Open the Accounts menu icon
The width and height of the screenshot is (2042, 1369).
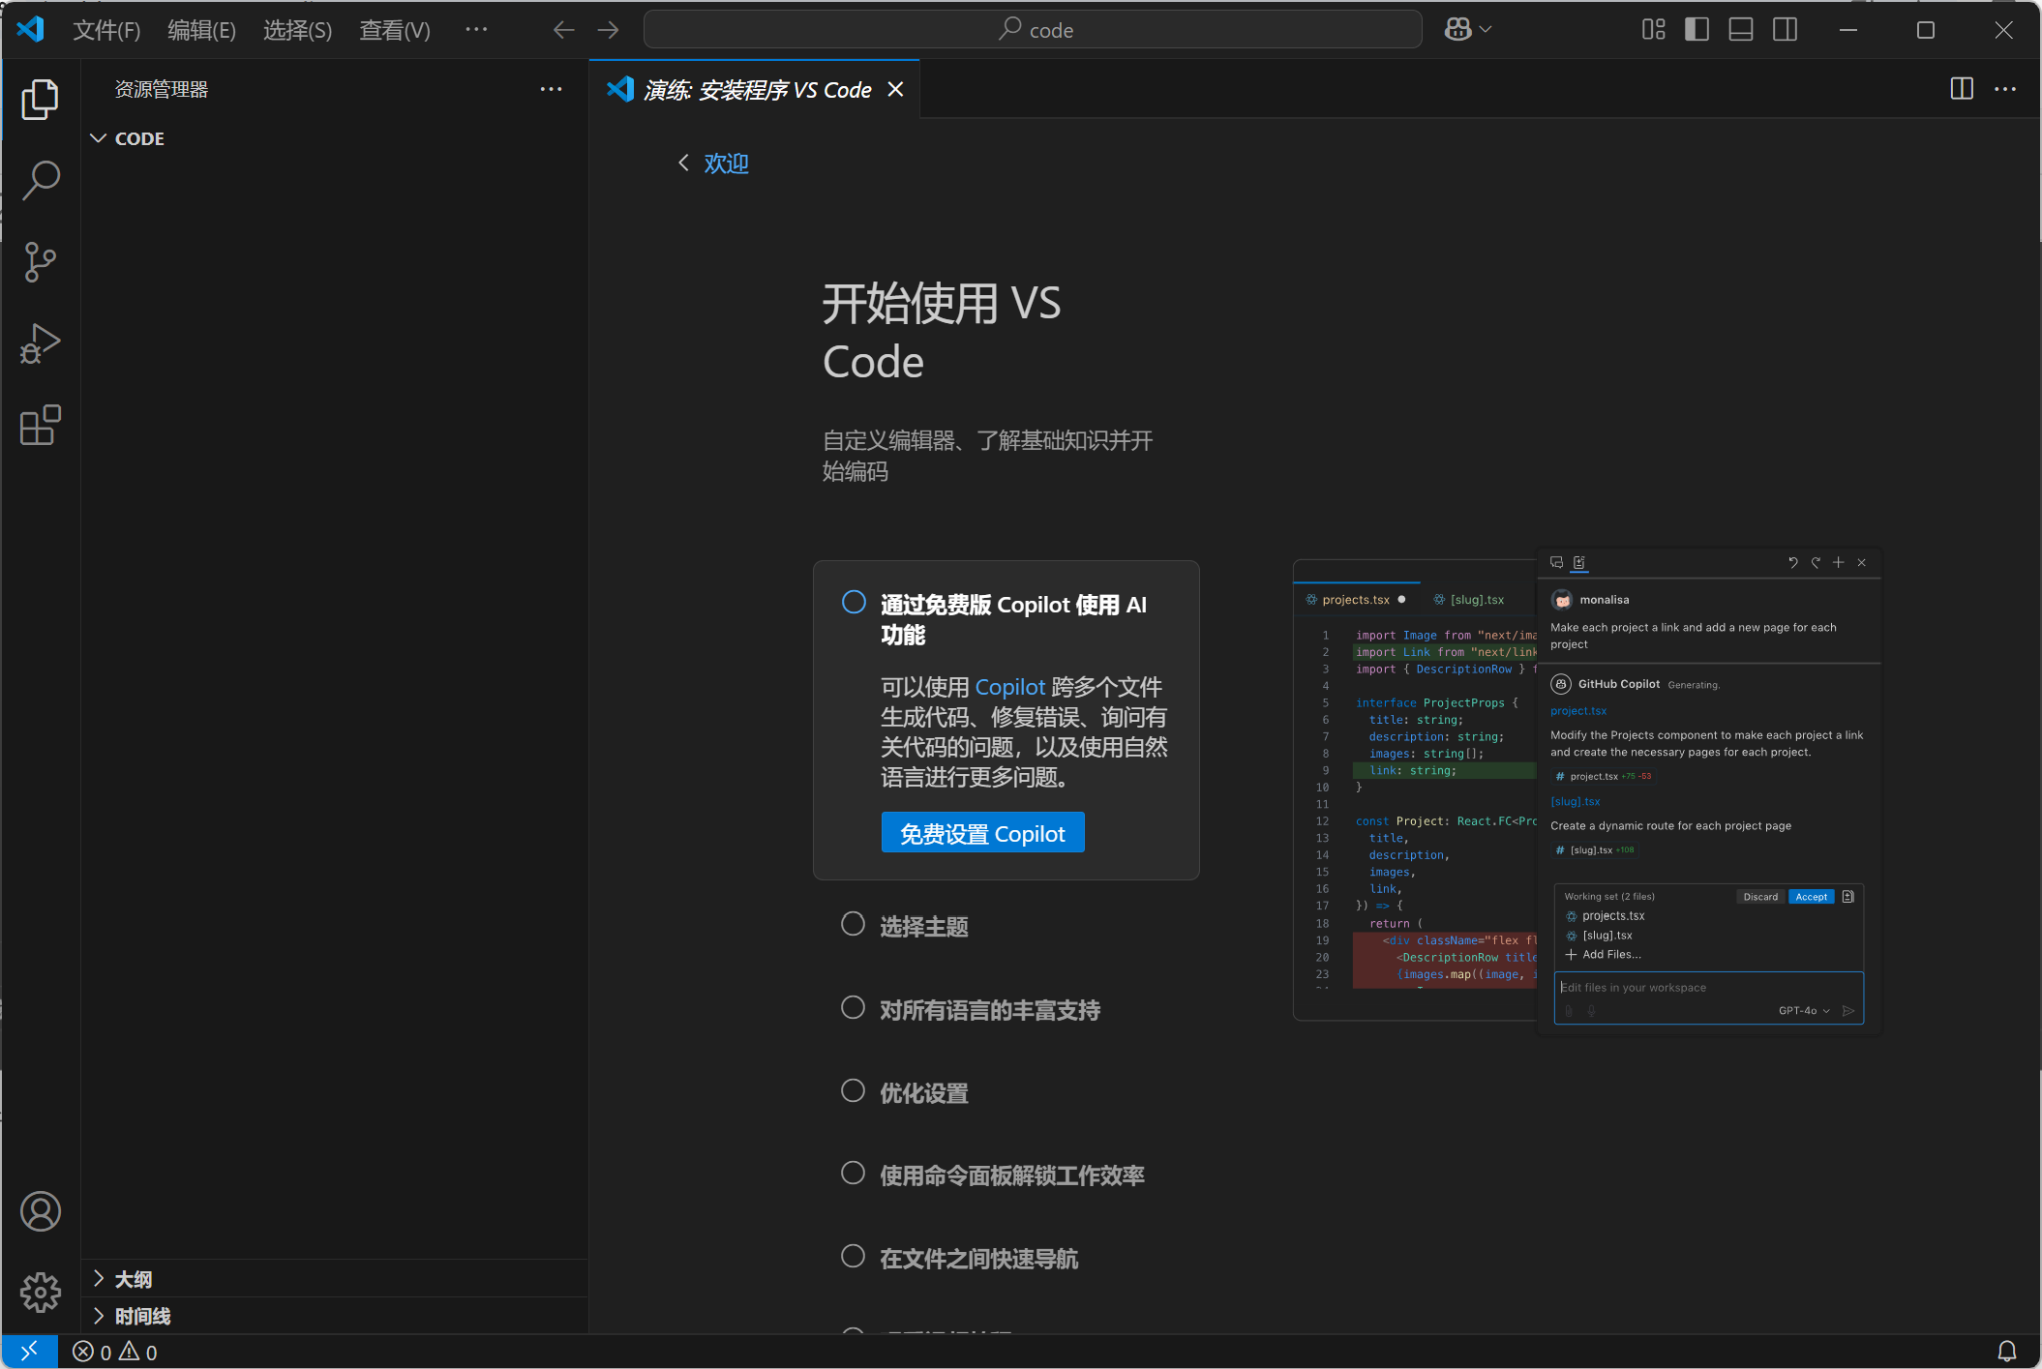click(x=40, y=1211)
